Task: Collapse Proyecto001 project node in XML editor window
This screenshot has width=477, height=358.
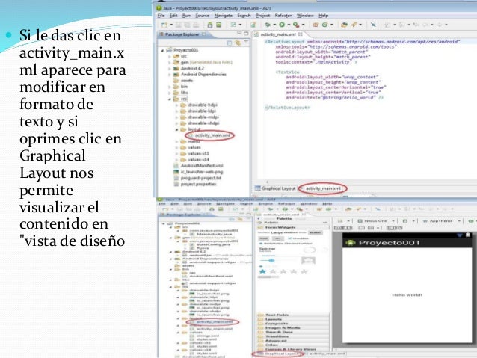Action: click(162, 50)
